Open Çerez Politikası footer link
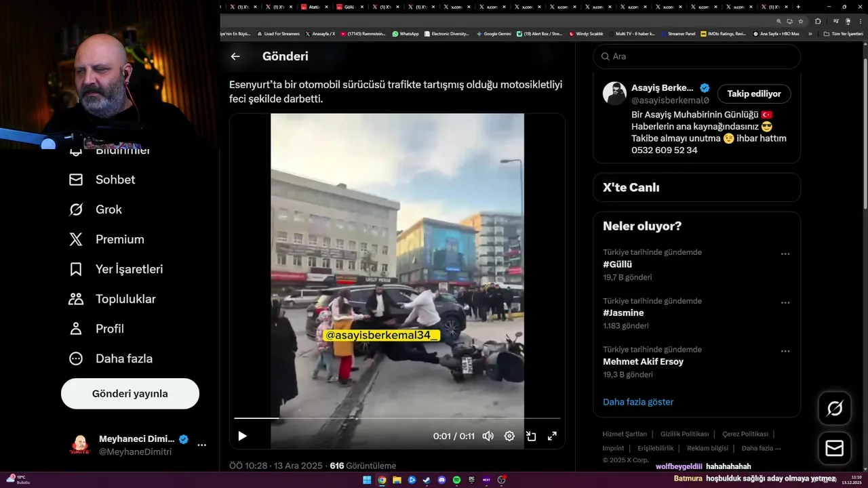Image resolution: width=868 pixels, height=488 pixels. click(x=745, y=434)
